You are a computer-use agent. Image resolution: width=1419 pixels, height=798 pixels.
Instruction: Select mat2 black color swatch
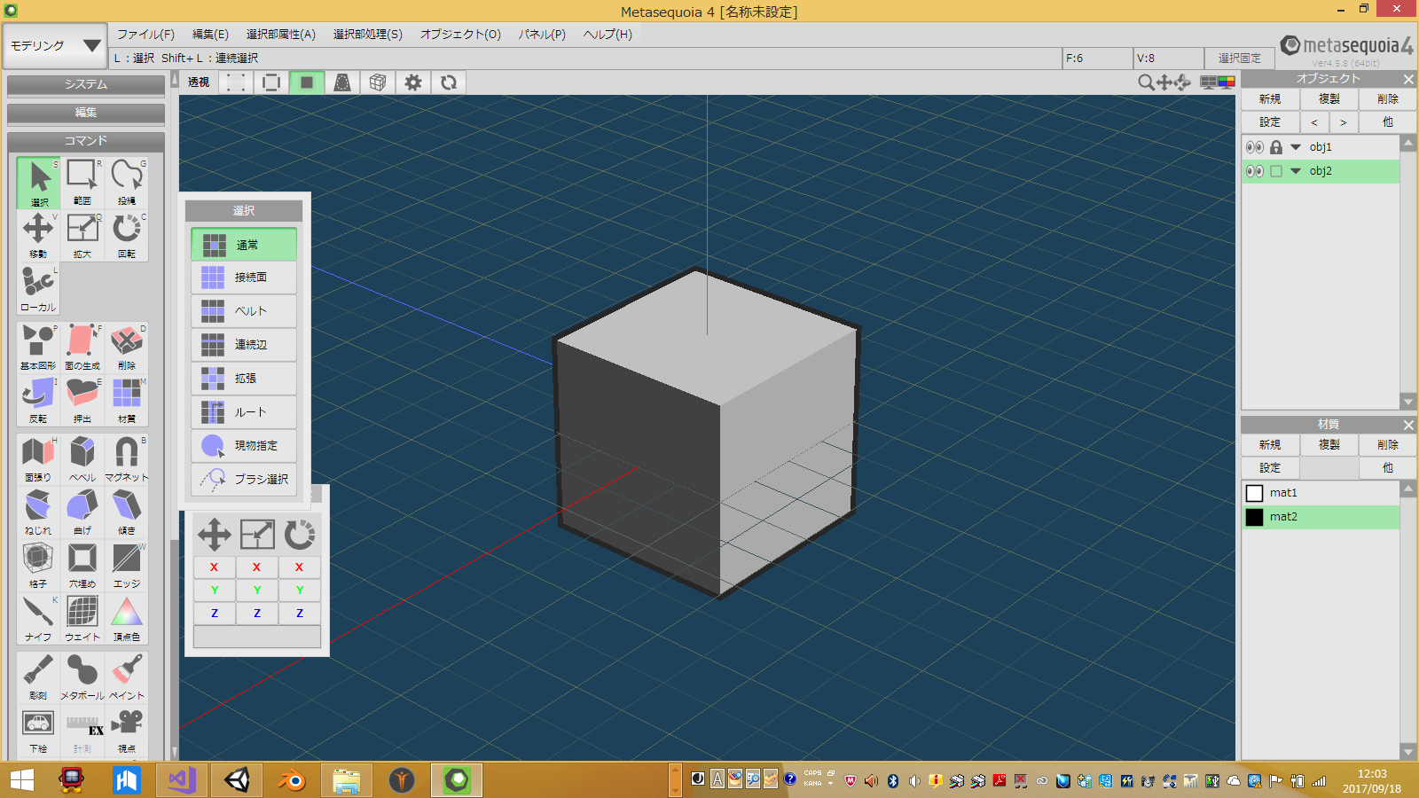point(1254,517)
